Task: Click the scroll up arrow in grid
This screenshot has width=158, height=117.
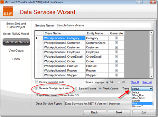Action: pos(152,33)
